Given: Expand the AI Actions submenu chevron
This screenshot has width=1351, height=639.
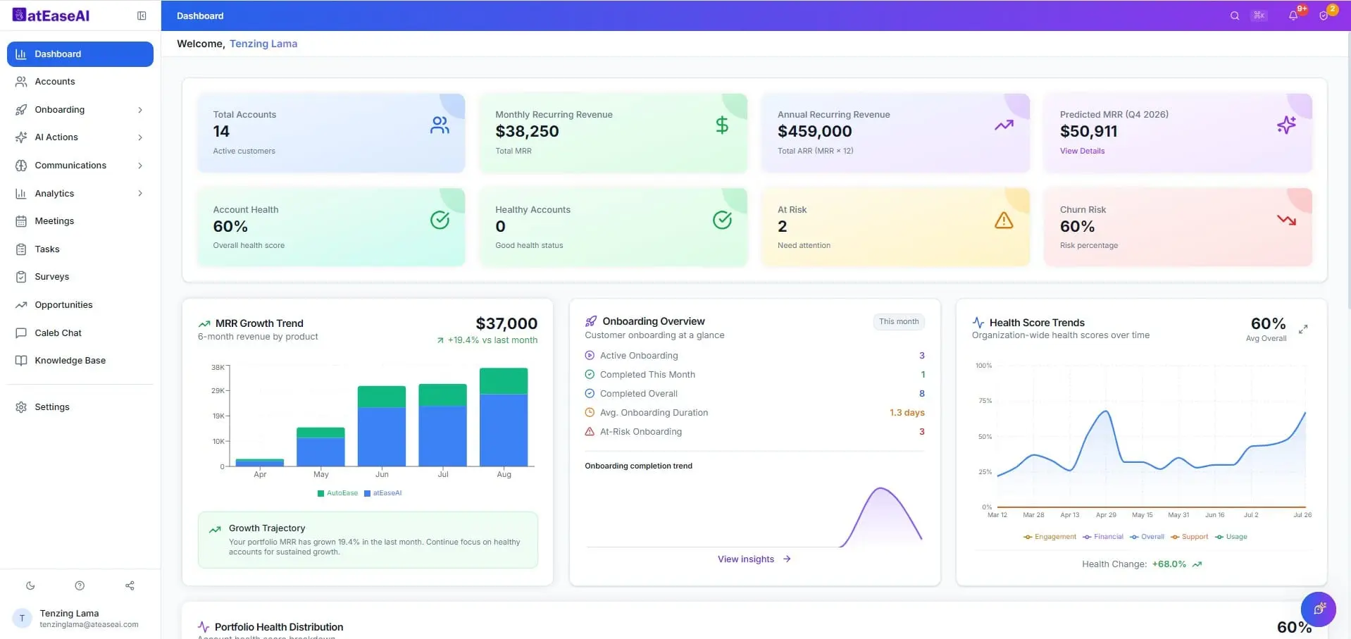Looking at the screenshot, I should pyautogui.click(x=140, y=137).
